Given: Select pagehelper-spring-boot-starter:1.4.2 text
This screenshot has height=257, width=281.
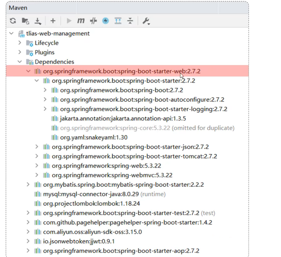Looking at the screenshot, I should pyautogui.click(x=128, y=222).
